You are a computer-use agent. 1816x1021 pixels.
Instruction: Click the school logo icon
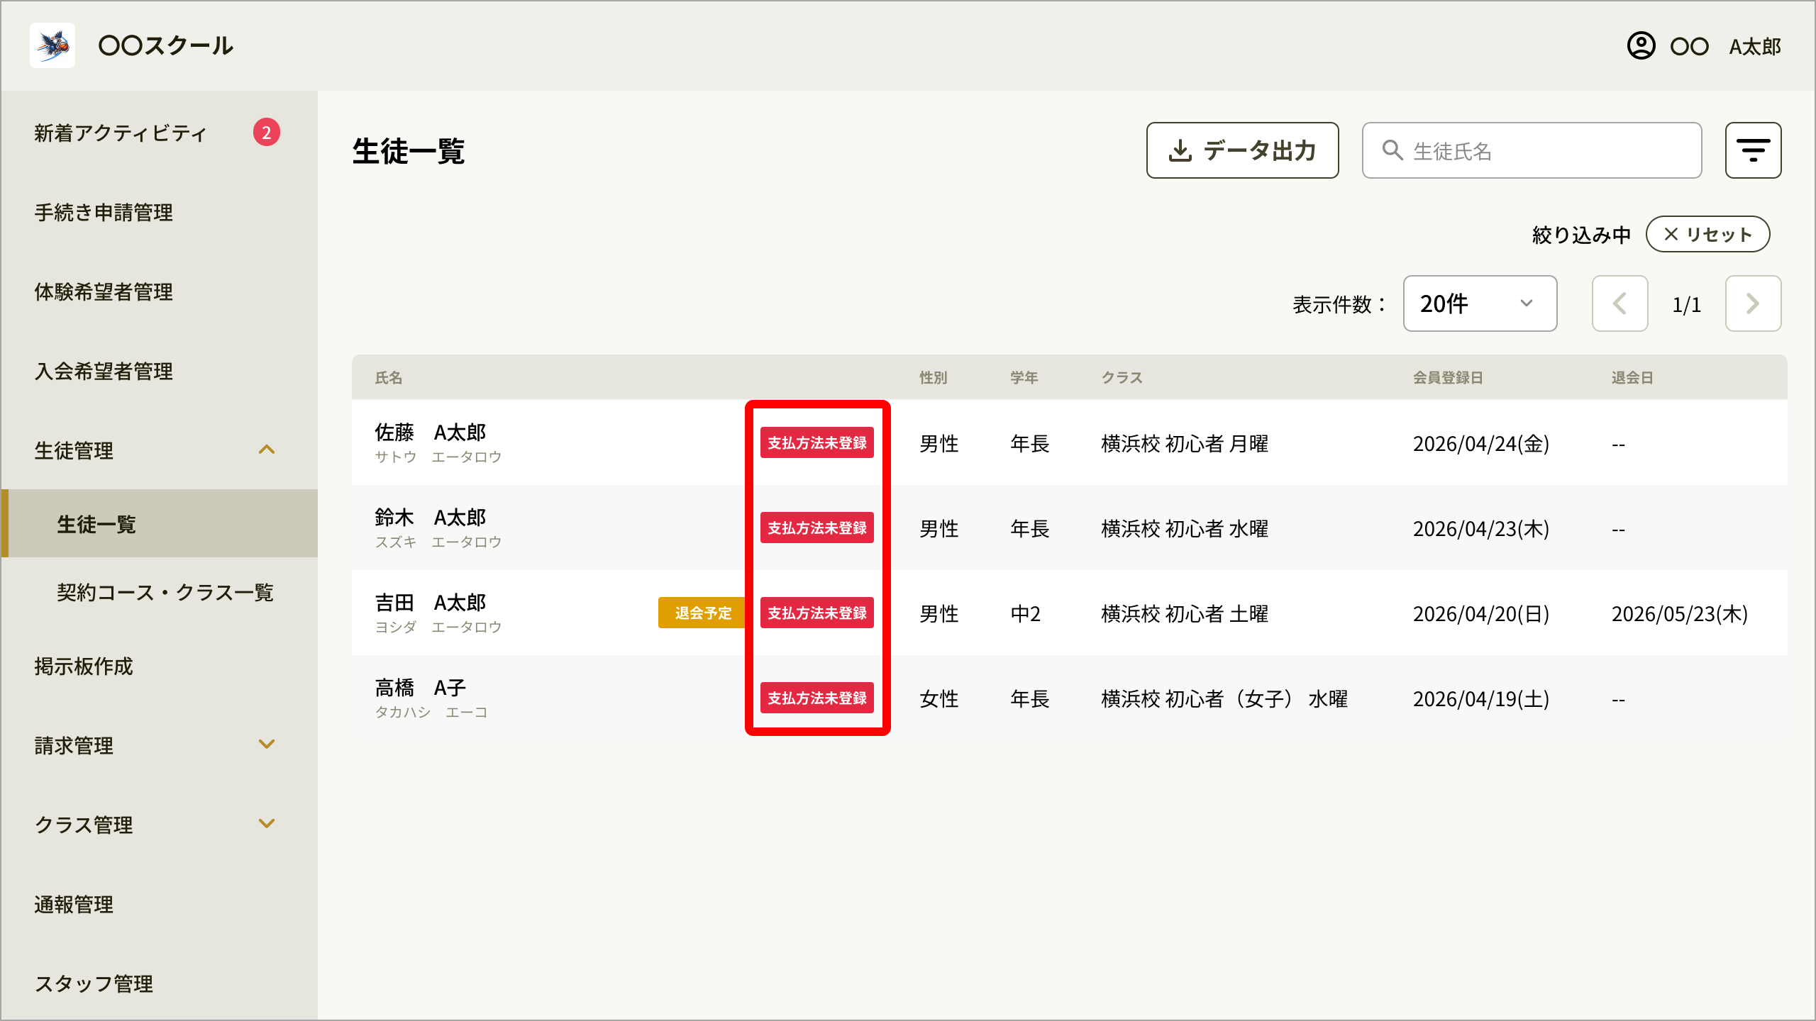52,45
